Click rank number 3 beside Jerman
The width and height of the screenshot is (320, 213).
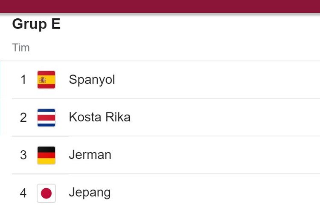pyautogui.click(x=23, y=155)
